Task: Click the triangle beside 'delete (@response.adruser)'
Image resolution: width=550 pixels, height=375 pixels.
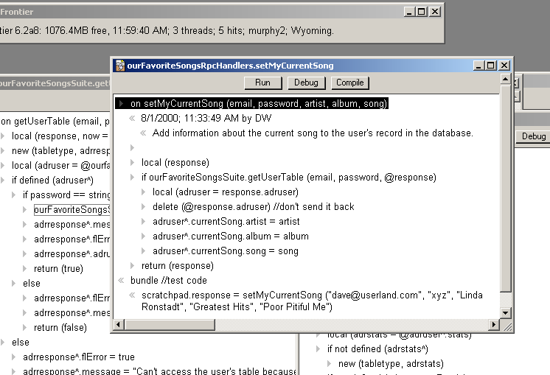Action: 143,207
